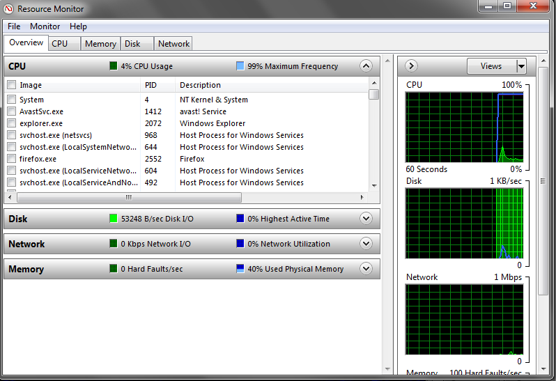This screenshot has height=381, width=556.
Task: Click the Resource Monitor title bar icon
Action: click(8, 9)
